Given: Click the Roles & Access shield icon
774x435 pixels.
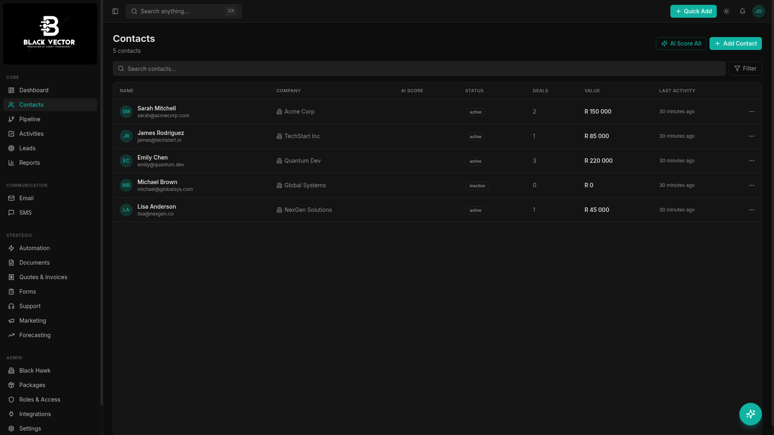Looking at the screenshot, I should tap(11, 400).
